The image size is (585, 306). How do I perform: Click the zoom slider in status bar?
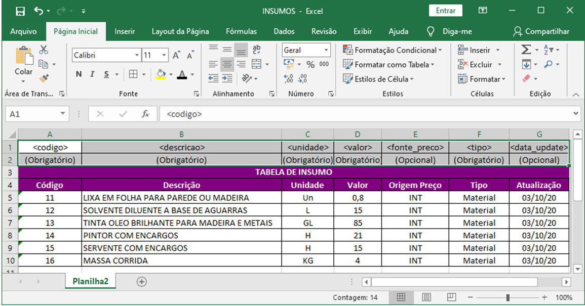508,297
